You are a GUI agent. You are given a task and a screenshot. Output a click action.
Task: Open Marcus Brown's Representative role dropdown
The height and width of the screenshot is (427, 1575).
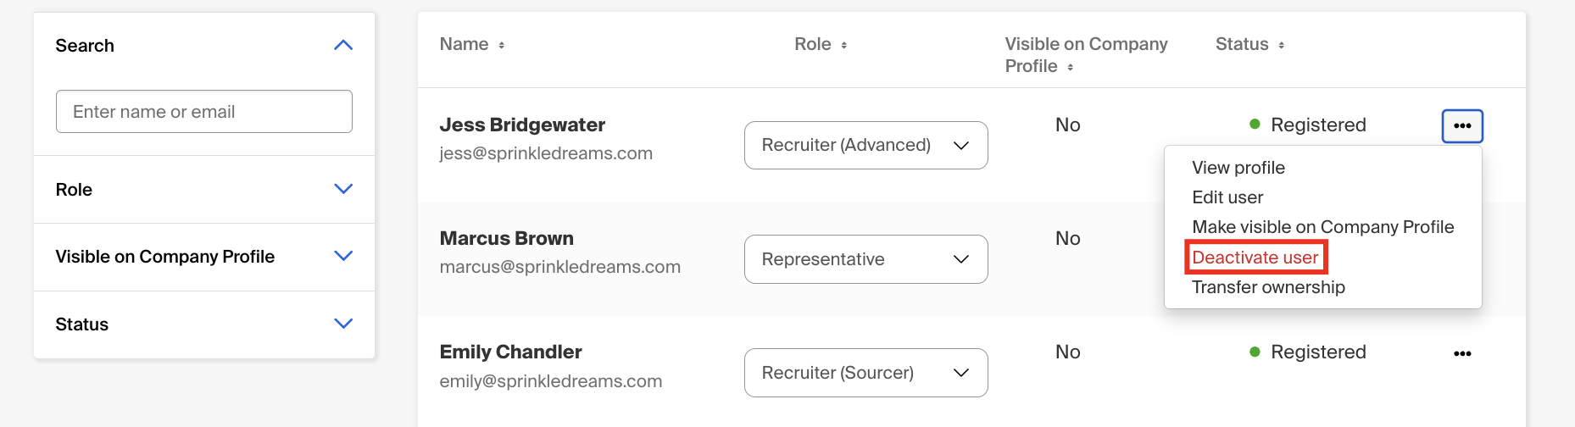point(865,259)
